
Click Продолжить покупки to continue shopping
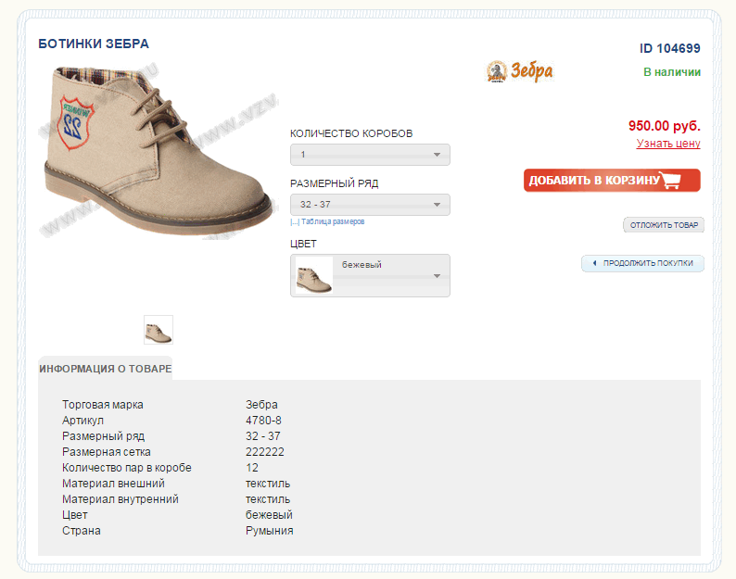642,263
